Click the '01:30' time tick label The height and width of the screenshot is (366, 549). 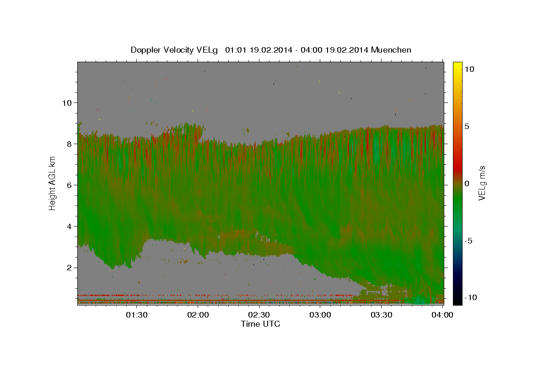(136, 315)
